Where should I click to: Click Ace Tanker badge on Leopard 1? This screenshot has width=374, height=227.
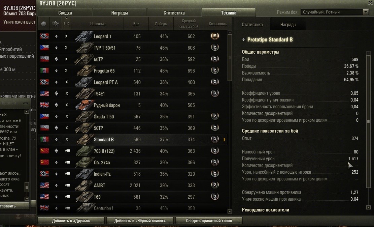coord(215,36)
